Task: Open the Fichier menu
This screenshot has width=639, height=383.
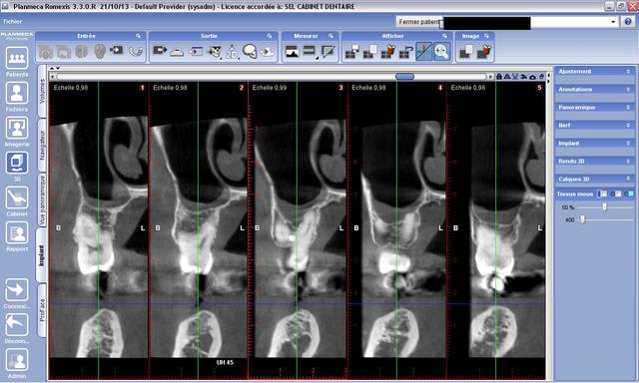Action: tap(13, 22)
